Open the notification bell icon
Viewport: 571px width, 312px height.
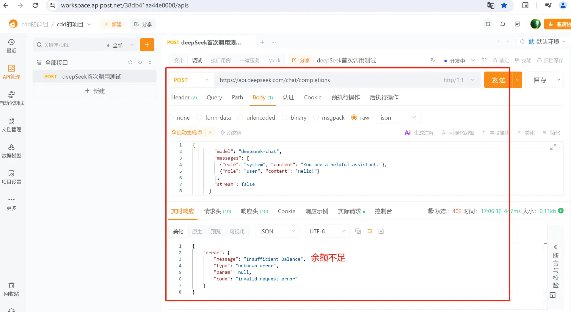pos(503,24)
